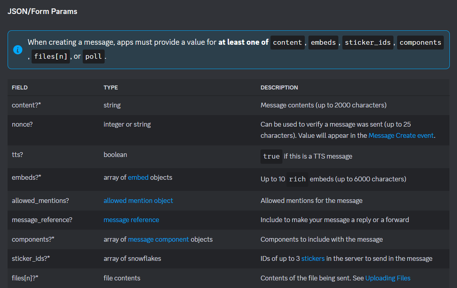Follow the embed objects link
Viewport: 457px width, 288px height.
(x=138, y=177)
